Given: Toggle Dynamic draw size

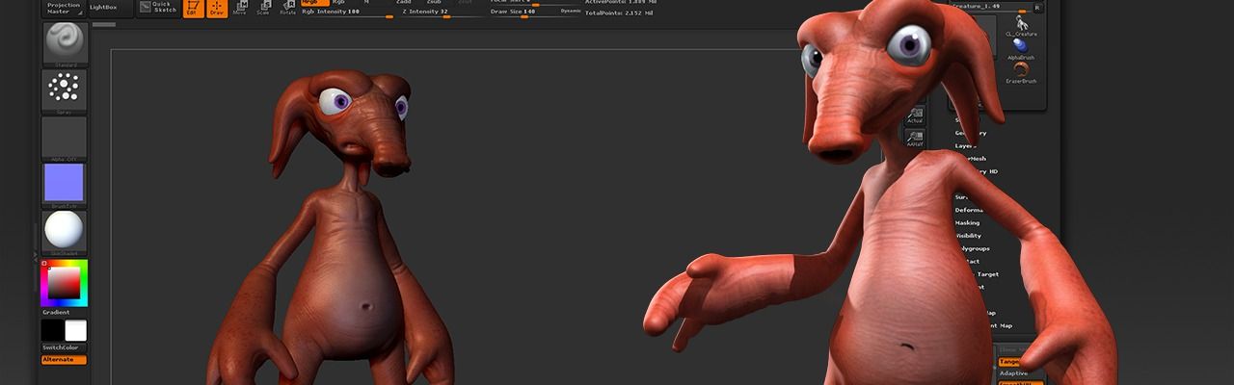Looking at the screenshot, I should coord(571,12).
